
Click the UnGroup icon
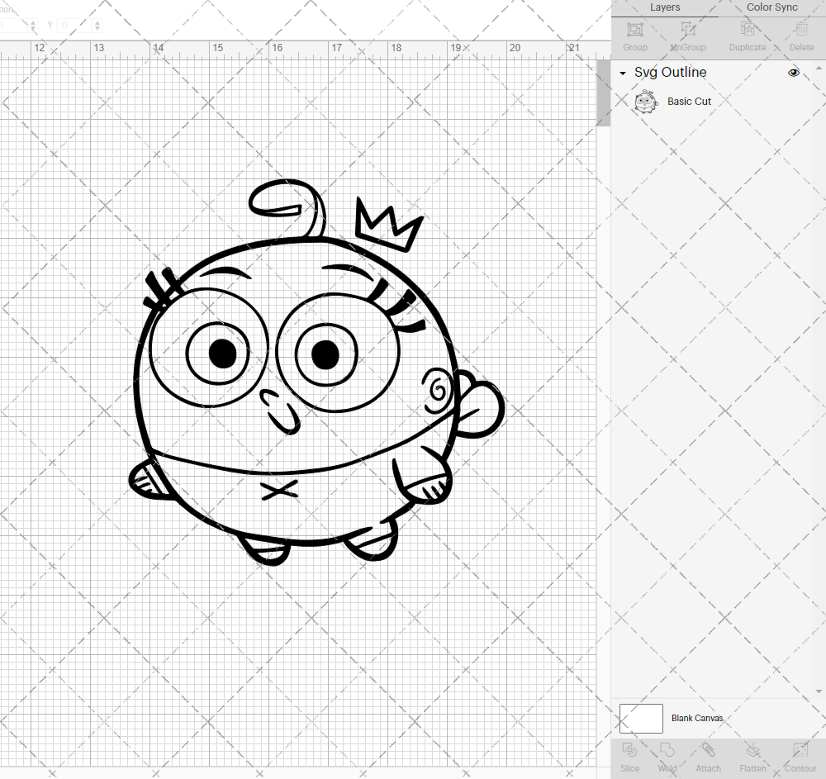pos(688,29)
